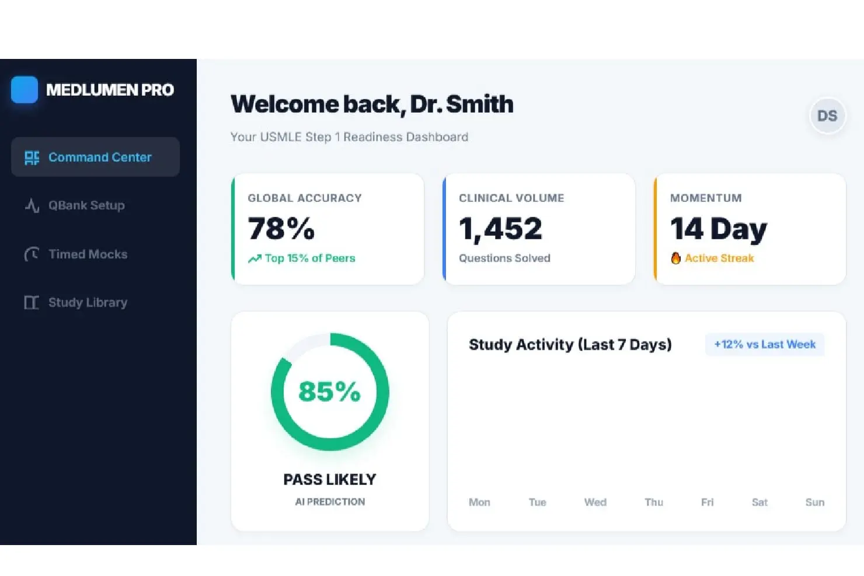Screen dimensions: 864x576
Task: Click the 78% accuracy value
Action: click(281, 228)
